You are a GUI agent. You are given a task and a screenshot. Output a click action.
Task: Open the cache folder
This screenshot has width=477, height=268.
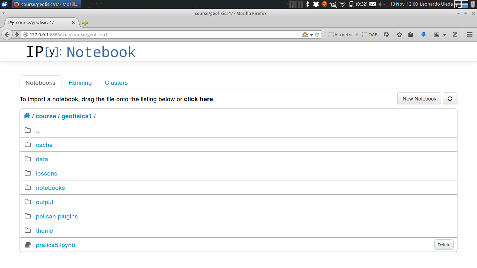pos(44,145)
